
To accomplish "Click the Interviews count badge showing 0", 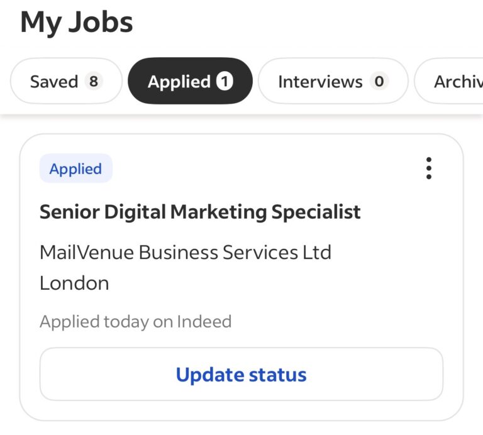I will (379, 82).
